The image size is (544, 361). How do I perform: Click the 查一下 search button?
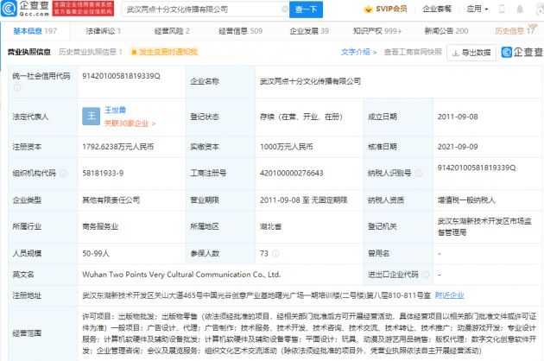306,9
